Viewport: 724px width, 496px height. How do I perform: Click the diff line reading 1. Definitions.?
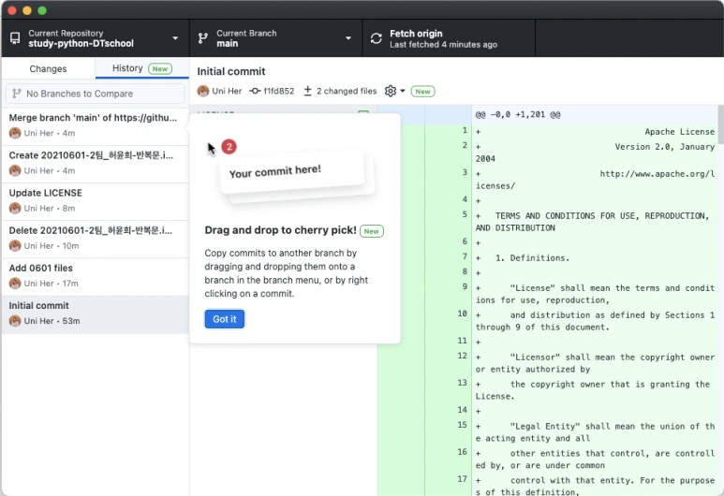532,258
